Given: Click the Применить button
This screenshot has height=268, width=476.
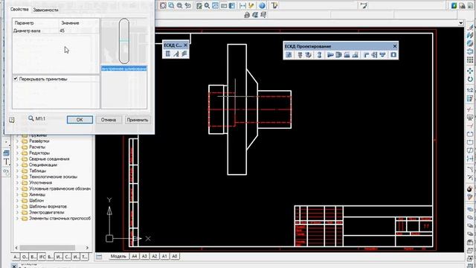Looking at the screenshot, I should pos(138,120).
